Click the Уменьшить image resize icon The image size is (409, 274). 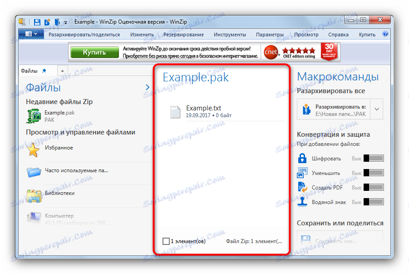[302, 173]
